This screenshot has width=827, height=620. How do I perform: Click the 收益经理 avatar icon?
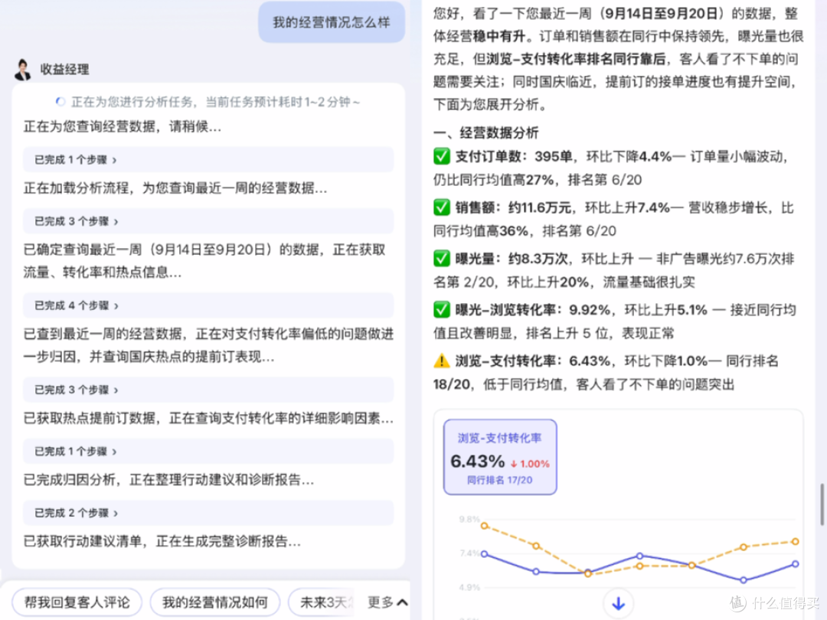(x=22, y=70)
